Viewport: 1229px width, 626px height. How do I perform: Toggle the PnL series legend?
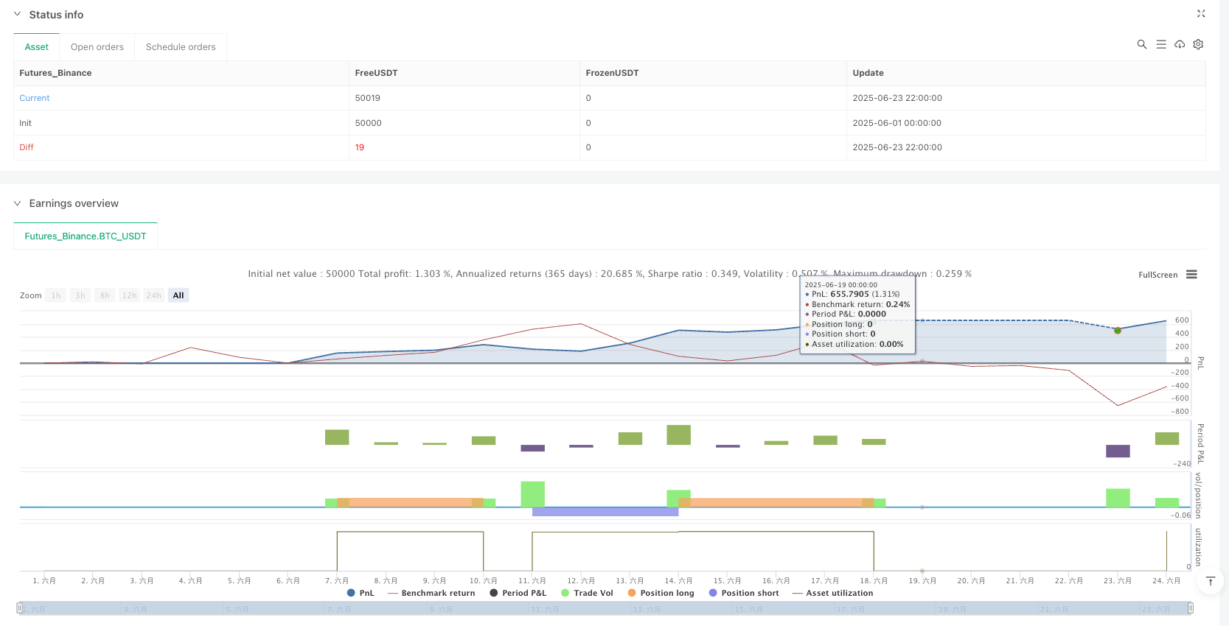361,593
